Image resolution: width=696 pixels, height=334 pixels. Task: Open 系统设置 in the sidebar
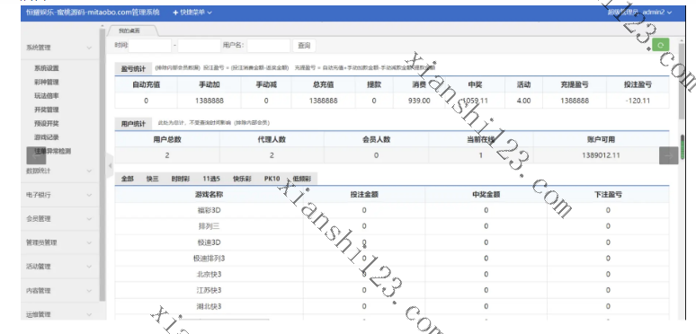47,68
